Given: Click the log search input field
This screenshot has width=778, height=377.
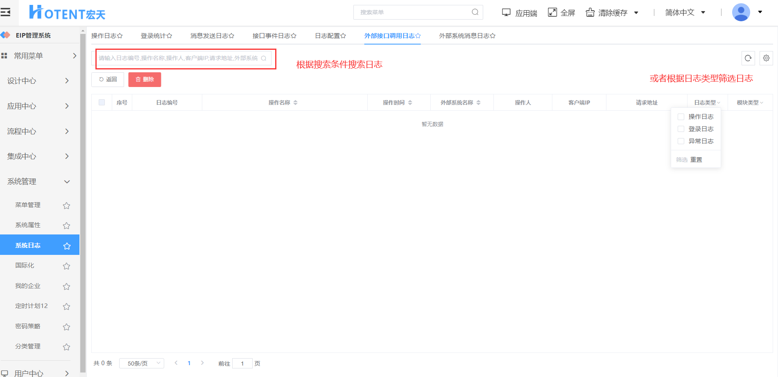Looking at the screenshot, I should [179, 58].
